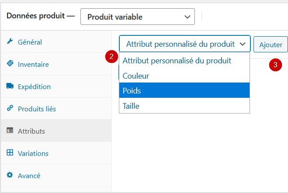The width and height of the screenshot is (288, 193).
Task: Click the list icon beside Attributs
Action: (x=10, y=130)
